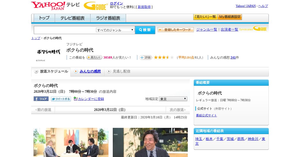This screenshot has width=300, height=157.
Task: Click the 2020年3月22日（日） date bar
Action: (110, 110)
